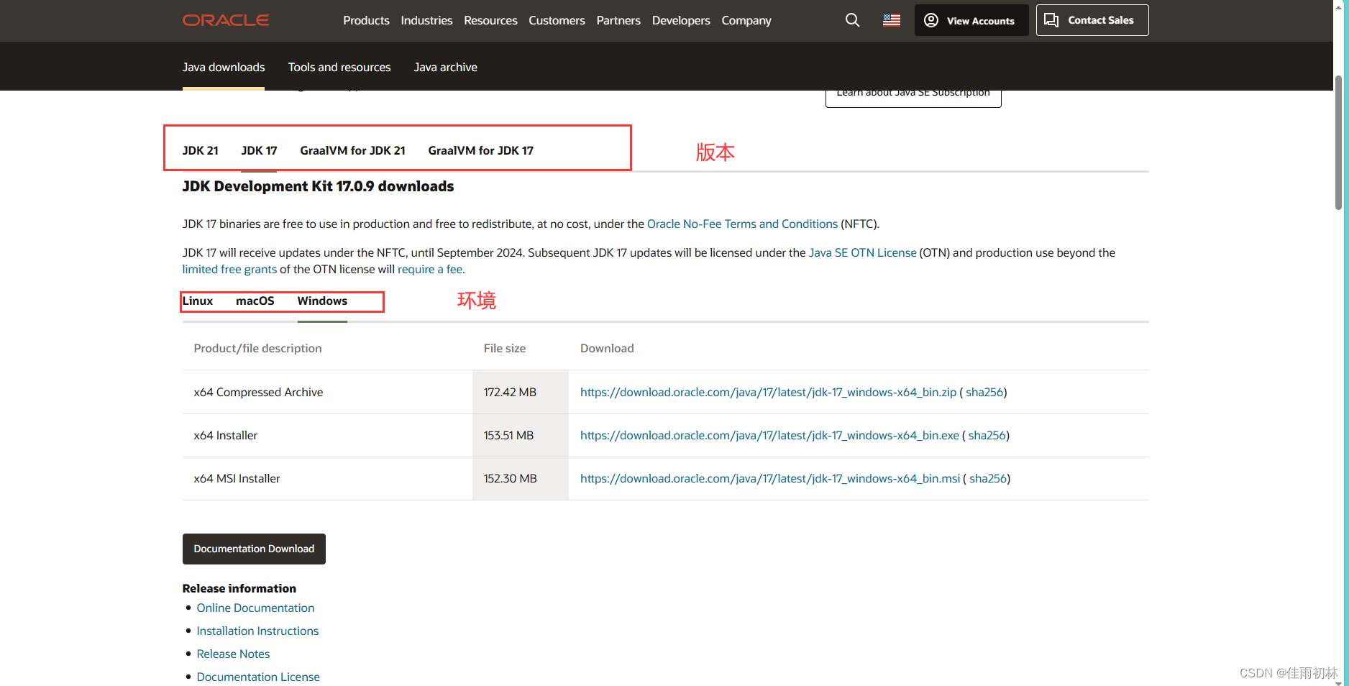Click the US flag country selector
Image resolution: width=1349 pixels, height=686 pixels.
pyautogui.click(x=892, y=20)
